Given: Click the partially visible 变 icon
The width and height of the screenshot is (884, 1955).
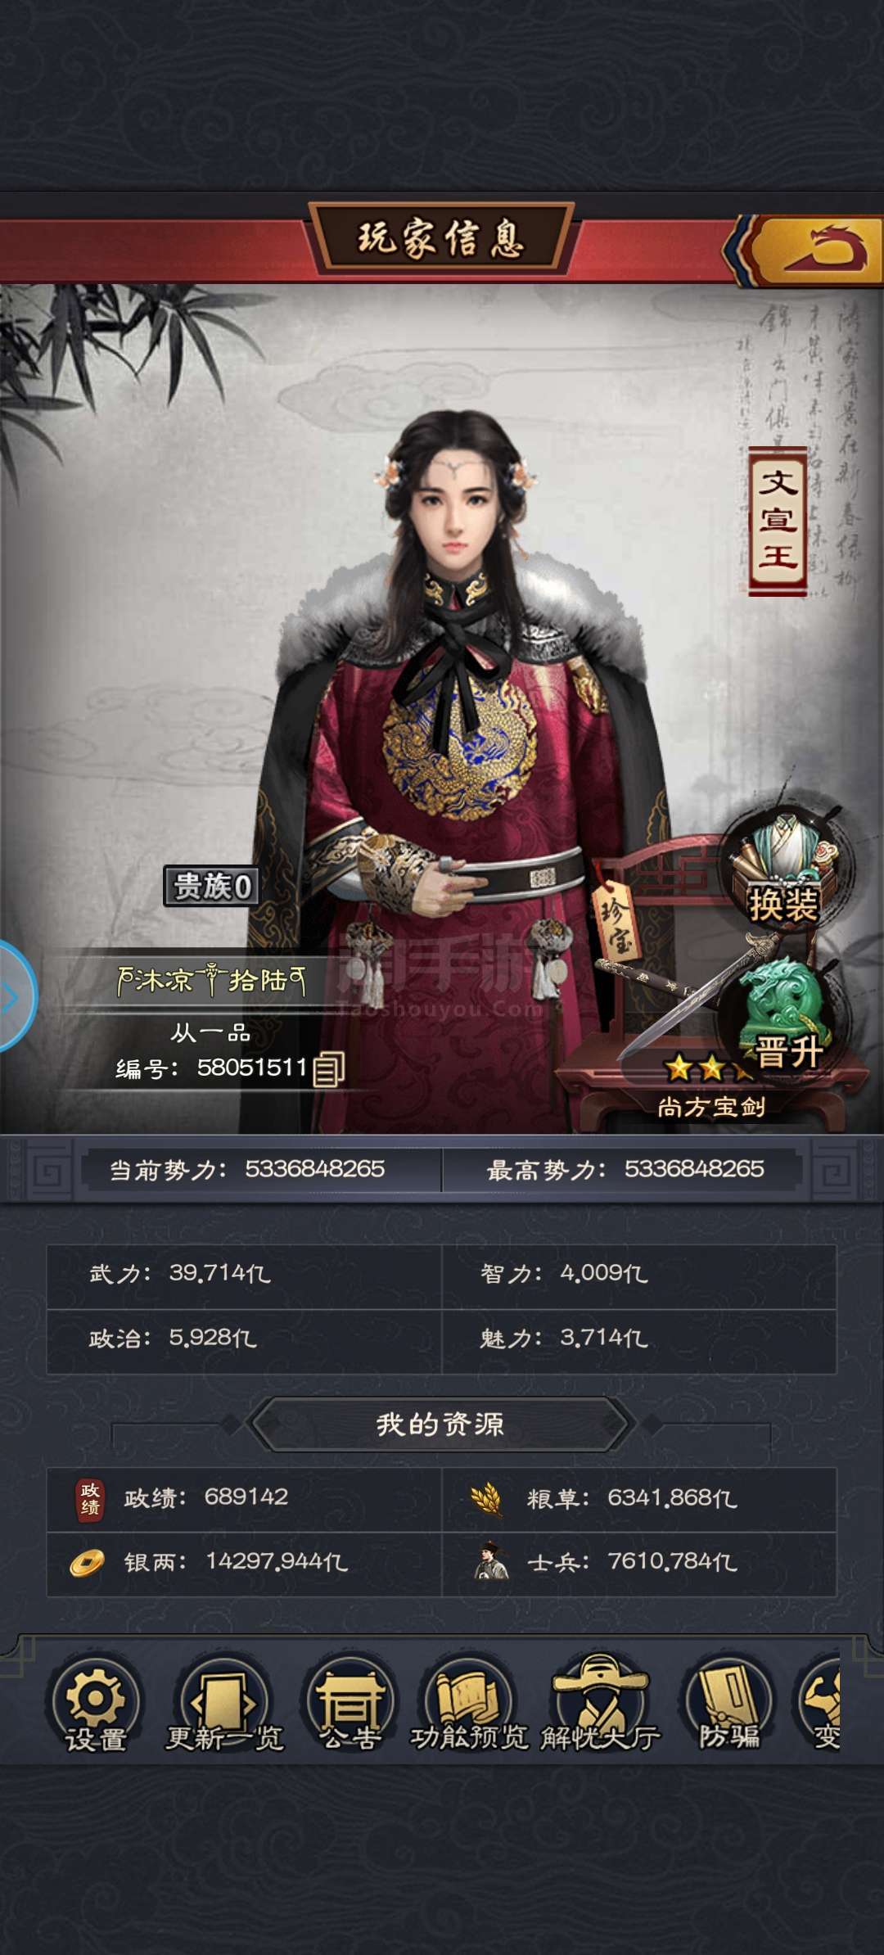Looking at the screenshot, I should (820, 1708).
